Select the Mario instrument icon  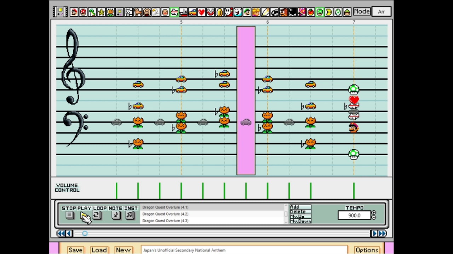pos(74,12)
